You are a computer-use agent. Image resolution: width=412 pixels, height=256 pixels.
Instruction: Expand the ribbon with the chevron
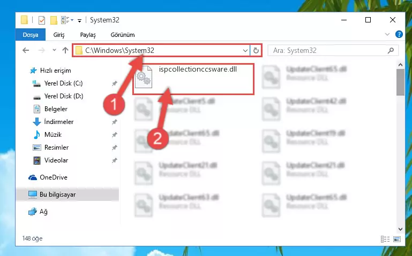click(387, 34)
